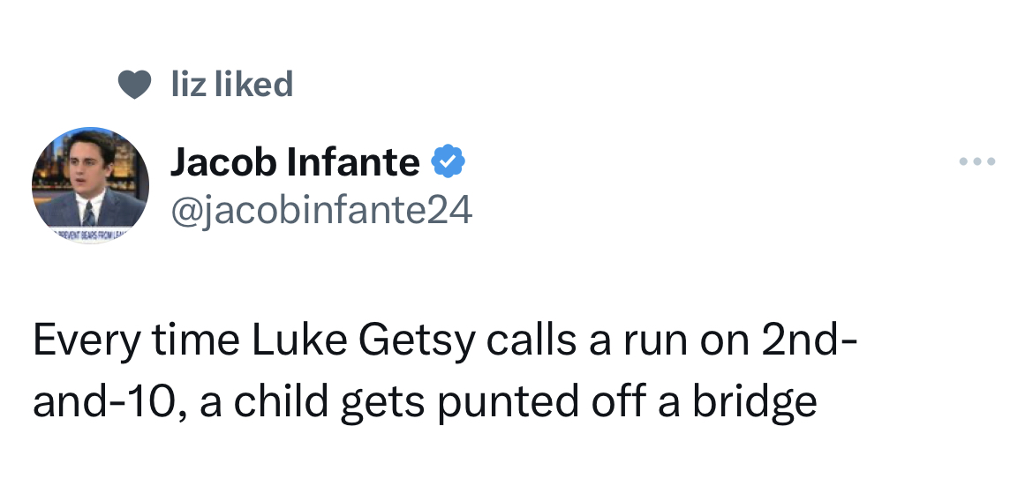Click the @jacobinfante24 handle
The height and width of the screenshot is (501, 1033).
pos(320,210)
